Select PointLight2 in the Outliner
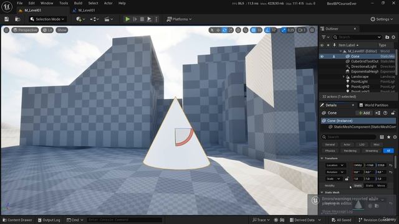This screenshot has height=224, width=399. (x=360, y=86)
